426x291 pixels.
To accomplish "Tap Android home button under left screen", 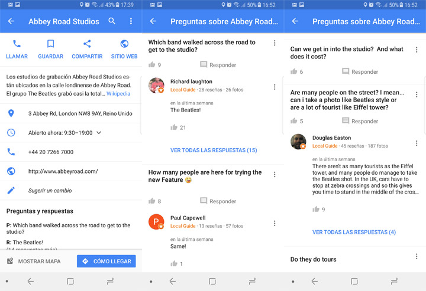I will [x=70, y=282].
